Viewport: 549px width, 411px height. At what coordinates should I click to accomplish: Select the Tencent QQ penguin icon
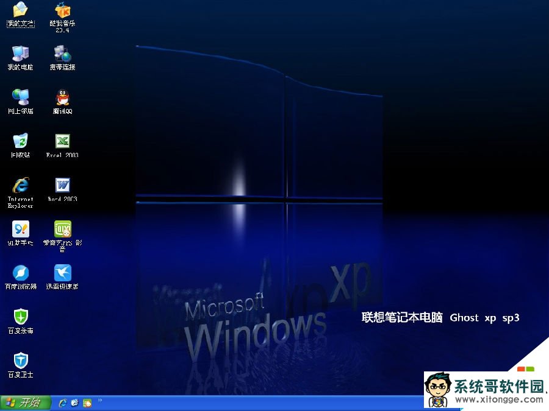click(x=62, y=97)
